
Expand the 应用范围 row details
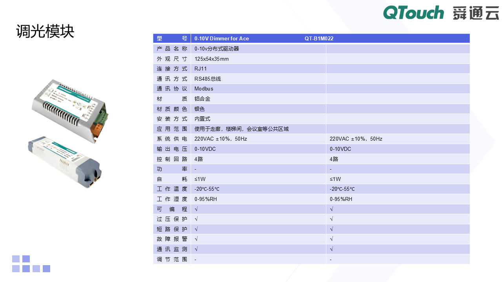259,128
